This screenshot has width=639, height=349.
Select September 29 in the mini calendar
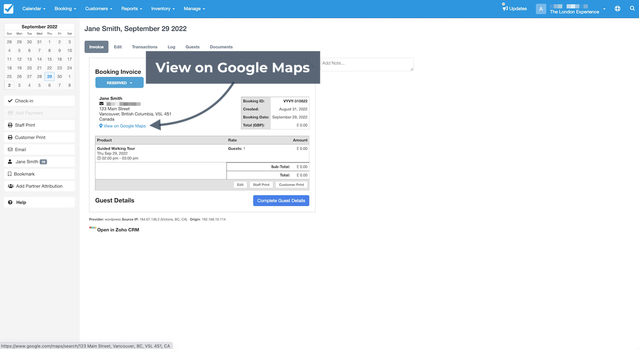50,76
